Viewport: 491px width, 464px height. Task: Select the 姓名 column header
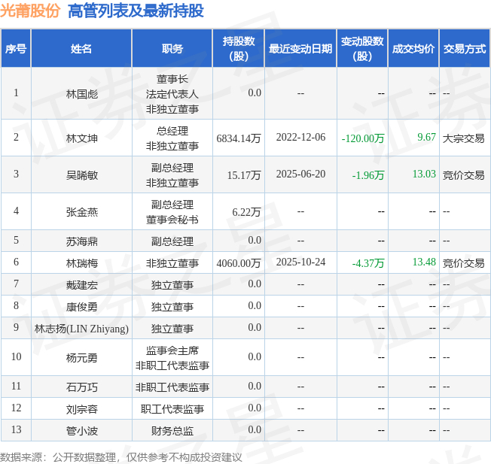[x=81, y=48]
